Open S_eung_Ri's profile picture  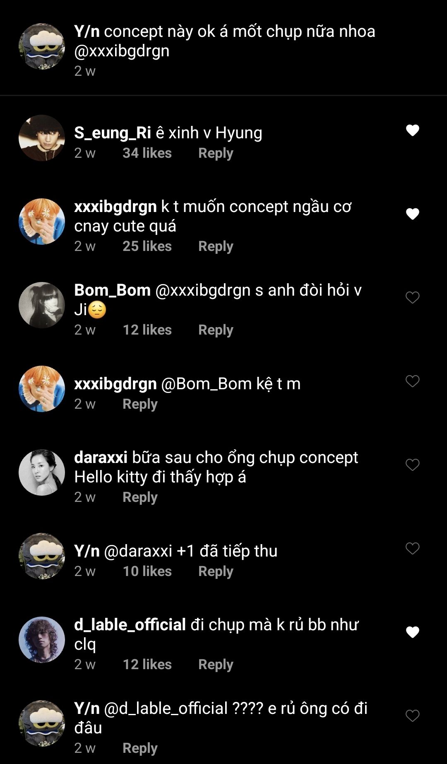(x=42, y=138)
